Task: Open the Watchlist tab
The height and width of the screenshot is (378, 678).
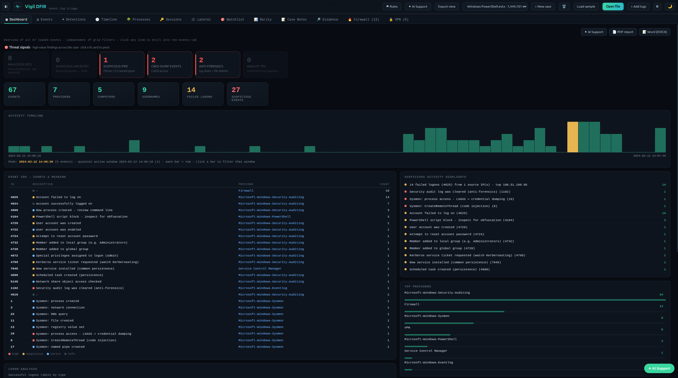Action: click(232, 19)
